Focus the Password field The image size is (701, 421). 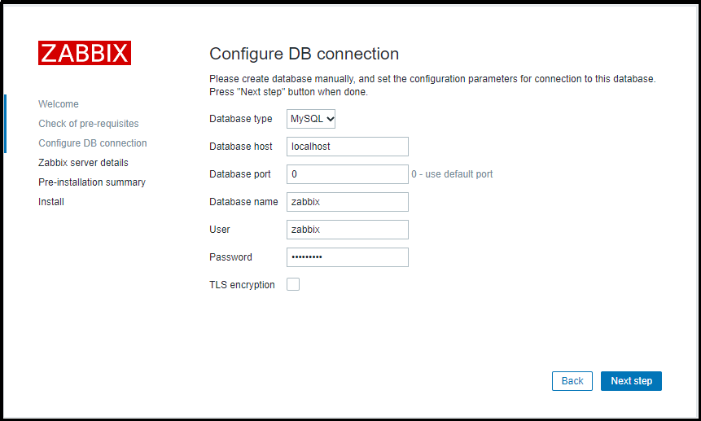[x=348, y=257]
